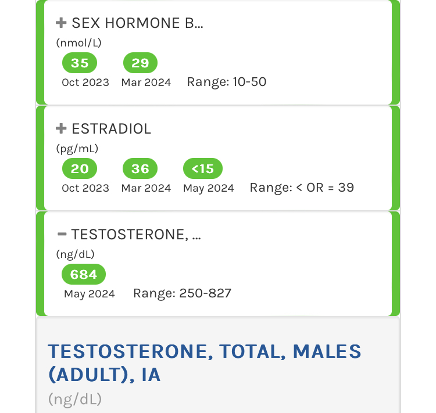Click the Range: < OR = 39 text
This screenshot has height=413, width=436.
302,188
